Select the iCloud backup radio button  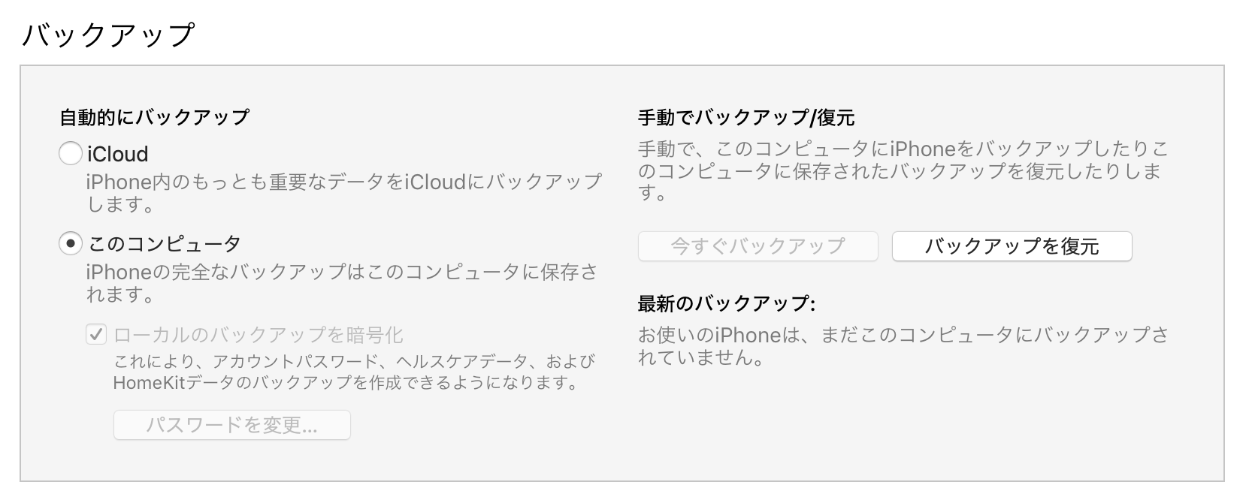tap(71, 154)
